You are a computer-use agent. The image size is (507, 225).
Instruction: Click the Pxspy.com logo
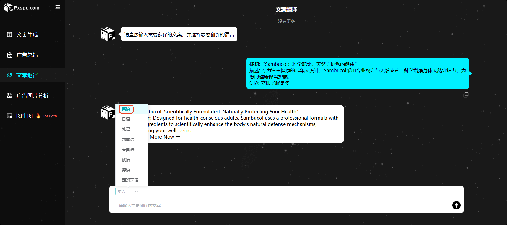(x=21, y=7)
